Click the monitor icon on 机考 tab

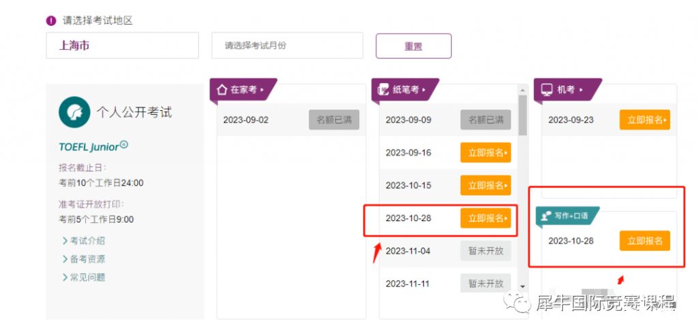tap(547, 90)
